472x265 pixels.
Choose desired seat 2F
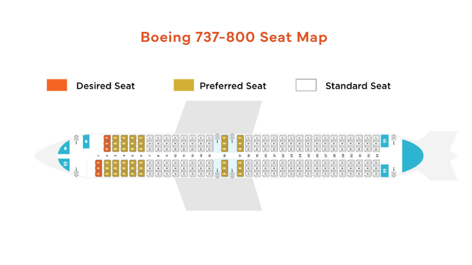107,138
